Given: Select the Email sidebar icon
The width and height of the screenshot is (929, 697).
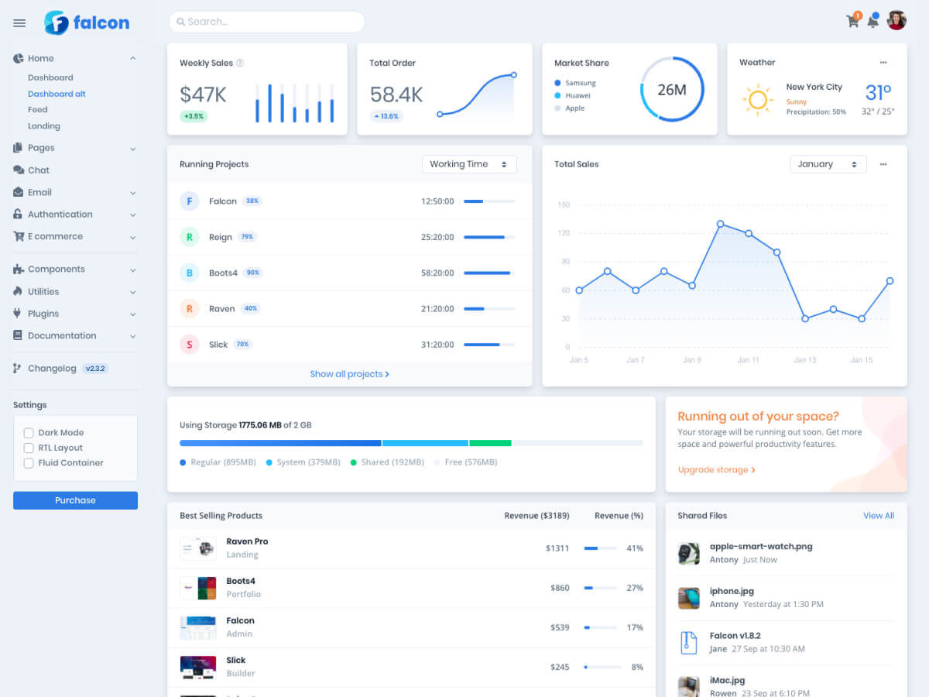Looking at the screenshot, I should [18, 192].
